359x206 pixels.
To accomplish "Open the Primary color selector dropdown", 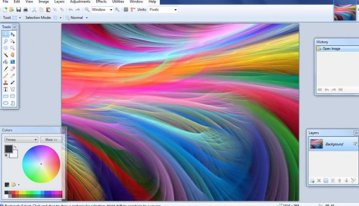I will point(21,139).
